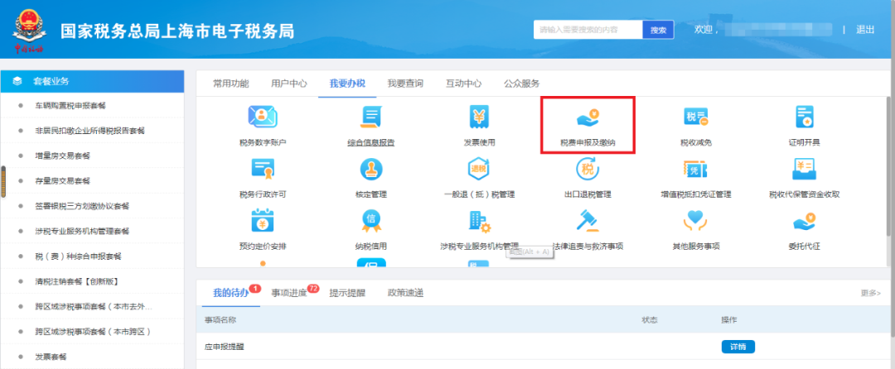This screenshot has height=369, width=895.
Task: Click the 套餐业务 sidebar header
Action: point(92,81)
